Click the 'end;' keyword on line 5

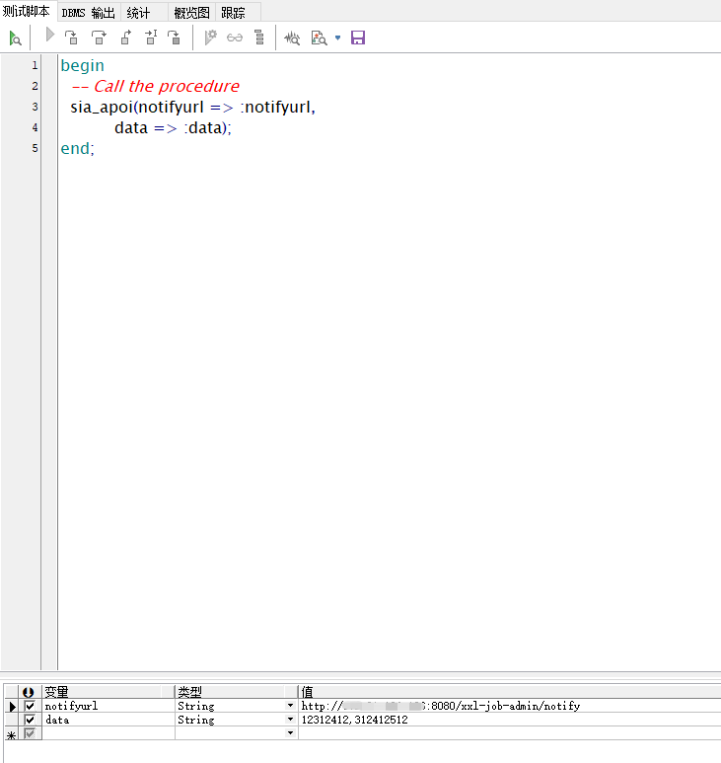[77, 148]
